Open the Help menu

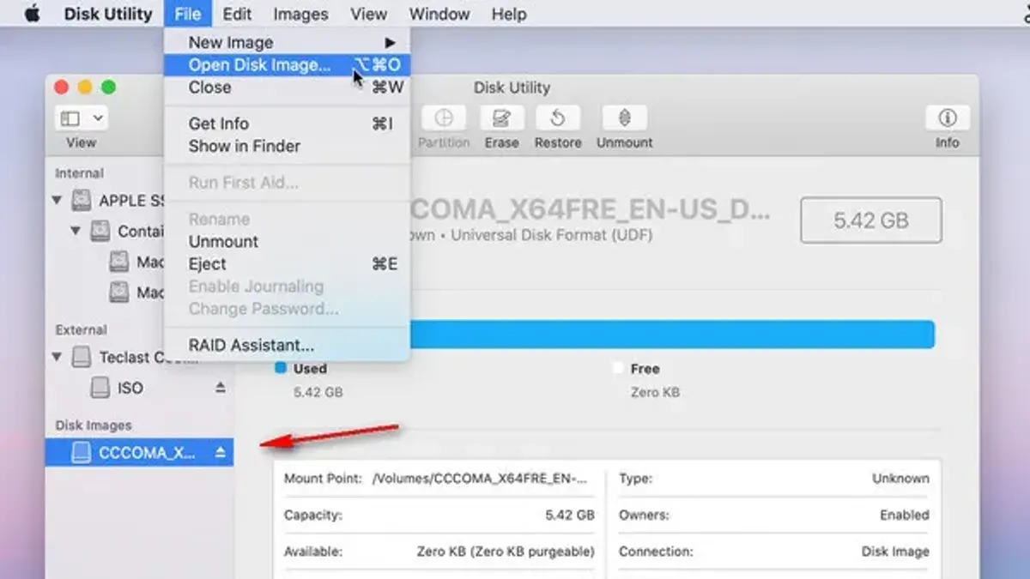coord(509,14)
